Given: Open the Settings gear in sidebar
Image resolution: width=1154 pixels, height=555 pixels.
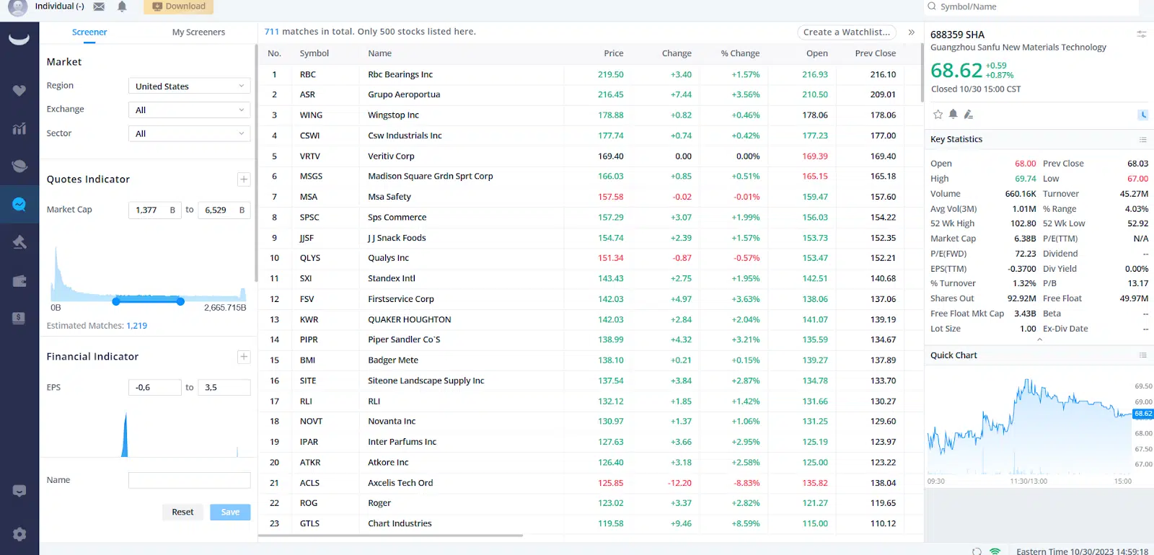Looking at the screenshot, I should pos(19,534).
